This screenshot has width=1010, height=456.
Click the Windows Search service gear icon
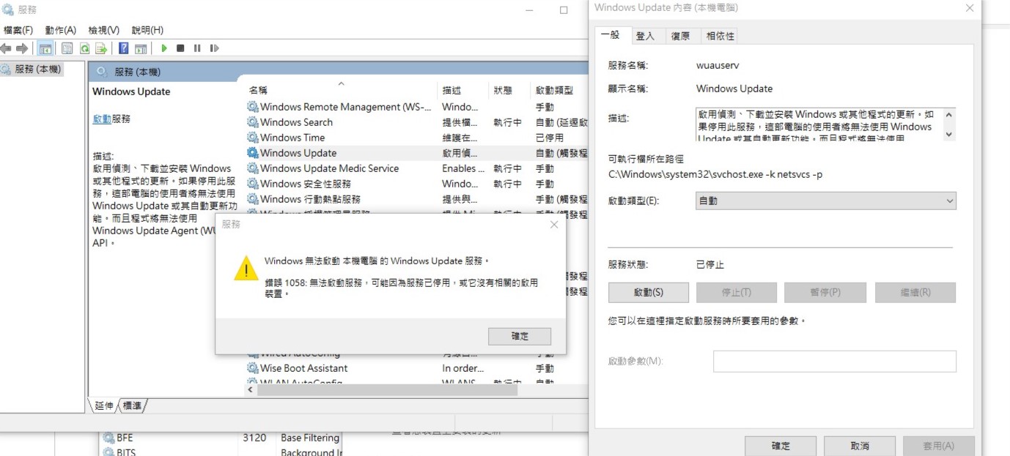click(253, 122)
